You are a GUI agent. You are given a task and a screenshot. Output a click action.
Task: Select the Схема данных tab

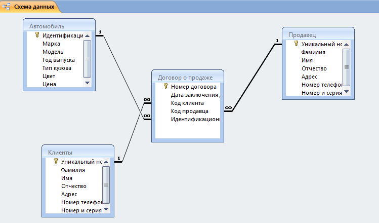[x=30, y=7]
